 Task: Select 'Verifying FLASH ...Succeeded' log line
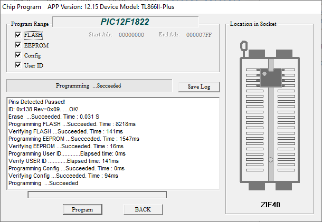pos(65,131)
